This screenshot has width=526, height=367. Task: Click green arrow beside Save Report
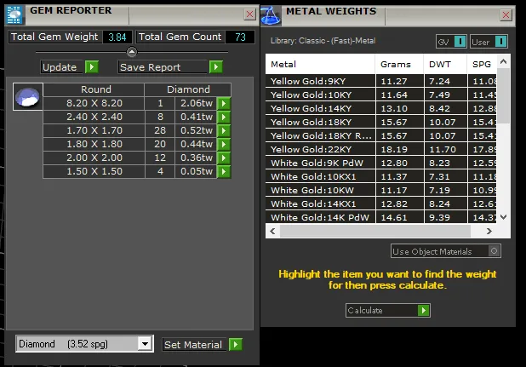tap(215, 66)
